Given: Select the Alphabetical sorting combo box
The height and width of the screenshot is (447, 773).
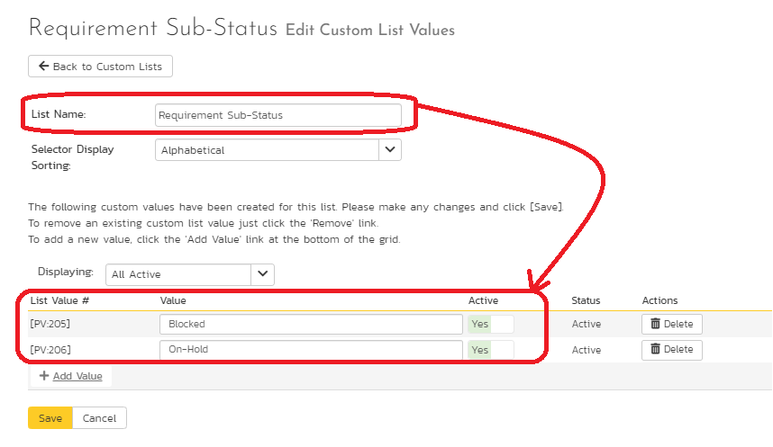Looking at the screenshot, I should coord(267,150).
